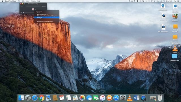This screenshot has width=181, height=102.
Task: Open the View menu
Action: (27, 1)
